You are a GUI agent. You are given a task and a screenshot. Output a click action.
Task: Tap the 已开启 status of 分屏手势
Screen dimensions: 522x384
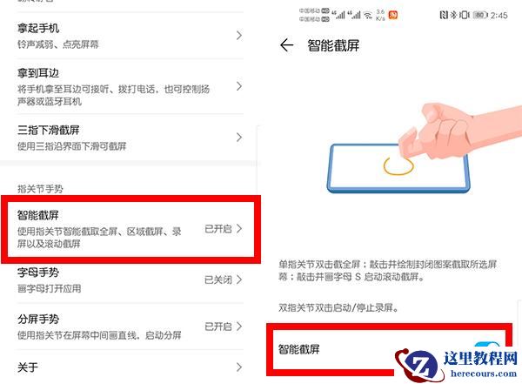pyautogui.click(x=218, y=327)
